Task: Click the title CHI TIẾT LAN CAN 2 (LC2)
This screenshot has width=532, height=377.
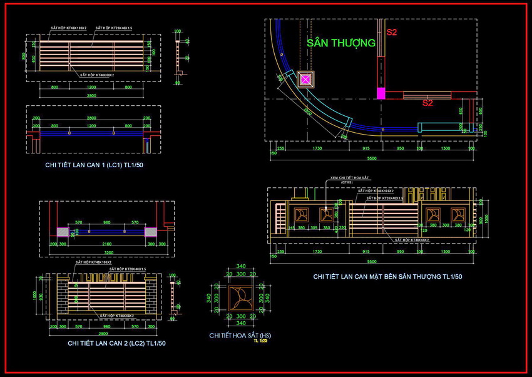Action: coord(116,343)
